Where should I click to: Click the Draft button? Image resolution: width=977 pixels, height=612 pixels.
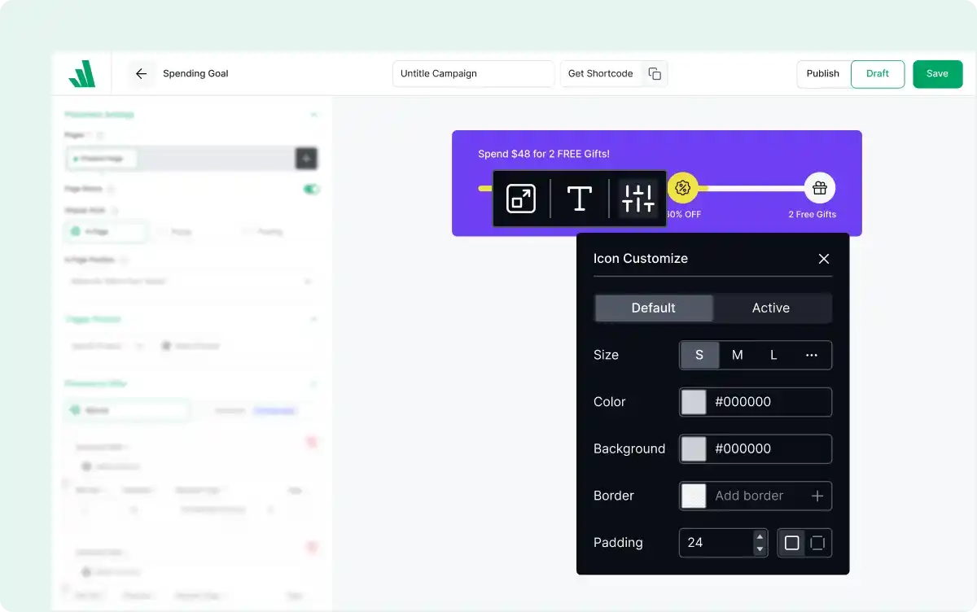click(x=878, y=73)
